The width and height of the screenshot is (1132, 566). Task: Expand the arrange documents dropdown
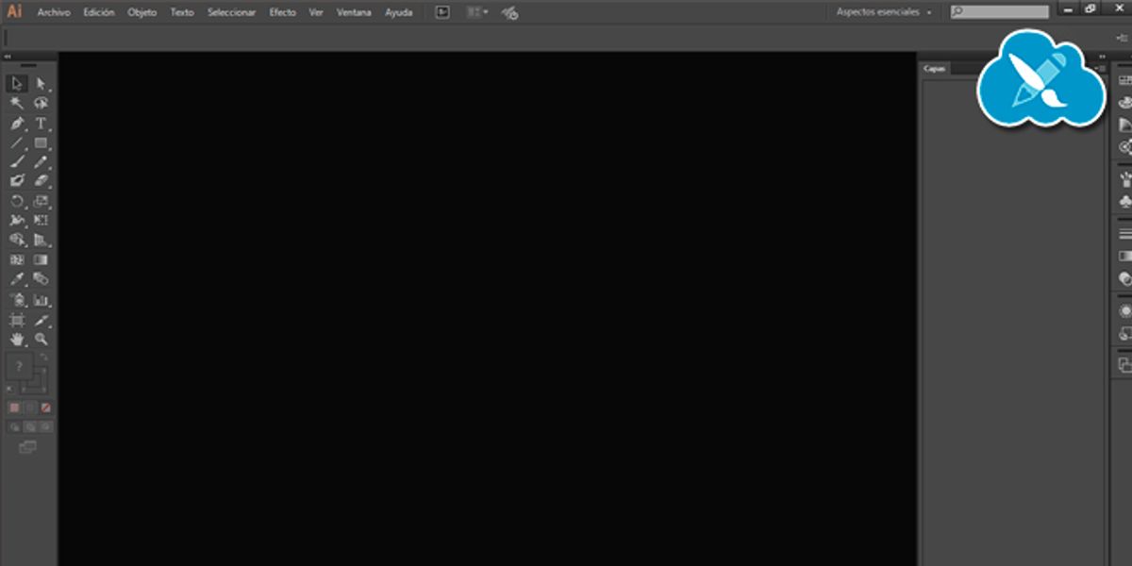coord(477,12)
